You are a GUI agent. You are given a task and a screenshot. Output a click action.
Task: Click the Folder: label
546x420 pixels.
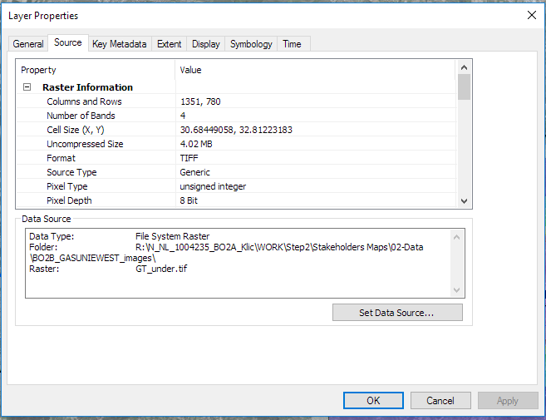coord(43,247)
